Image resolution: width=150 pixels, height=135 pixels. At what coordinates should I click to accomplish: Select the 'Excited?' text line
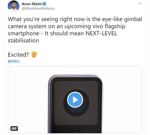point(18,55)
